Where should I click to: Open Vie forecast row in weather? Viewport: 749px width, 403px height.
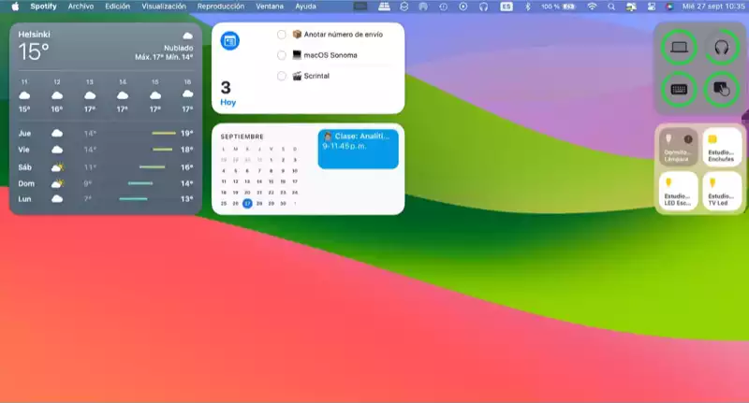point(106,150)
